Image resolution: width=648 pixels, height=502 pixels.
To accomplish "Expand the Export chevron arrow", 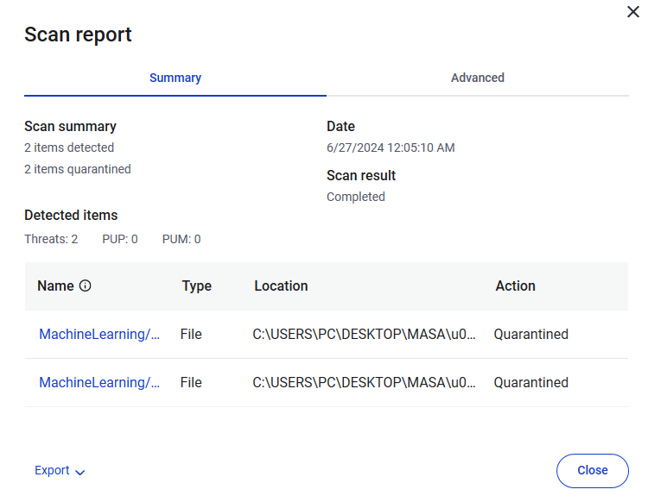I will (80, 472).
